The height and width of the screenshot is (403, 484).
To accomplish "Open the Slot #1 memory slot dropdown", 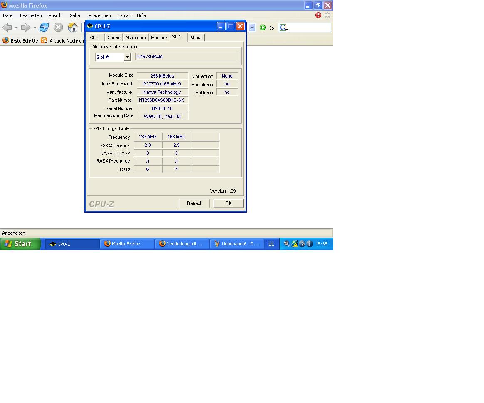I will click(x=127, y=57).
